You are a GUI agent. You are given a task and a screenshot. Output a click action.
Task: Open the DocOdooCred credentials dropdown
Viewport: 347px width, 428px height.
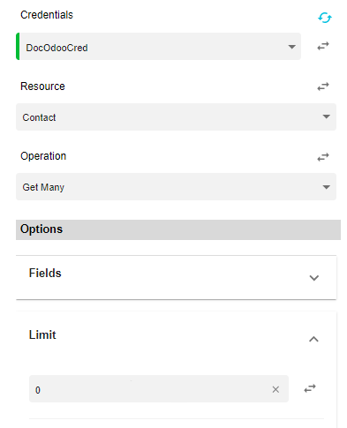pyautogui.click(x=161, y=47)
